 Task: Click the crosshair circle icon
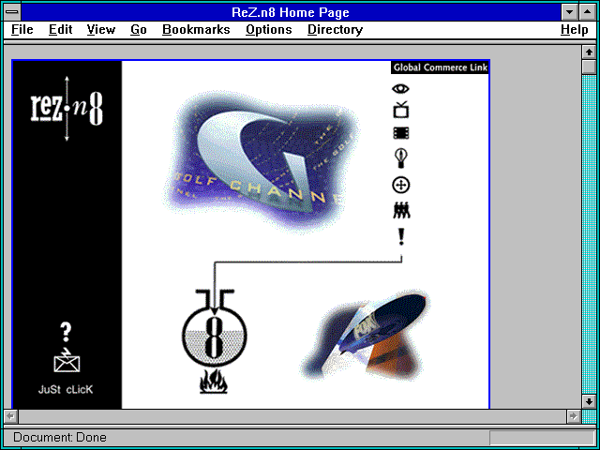click(401, 186)
